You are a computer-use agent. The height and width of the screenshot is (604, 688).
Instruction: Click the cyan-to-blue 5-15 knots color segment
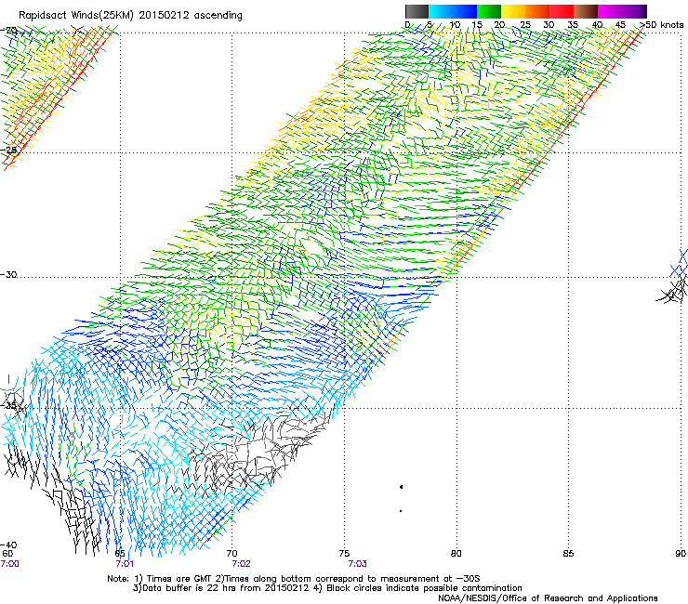(453, 11)
